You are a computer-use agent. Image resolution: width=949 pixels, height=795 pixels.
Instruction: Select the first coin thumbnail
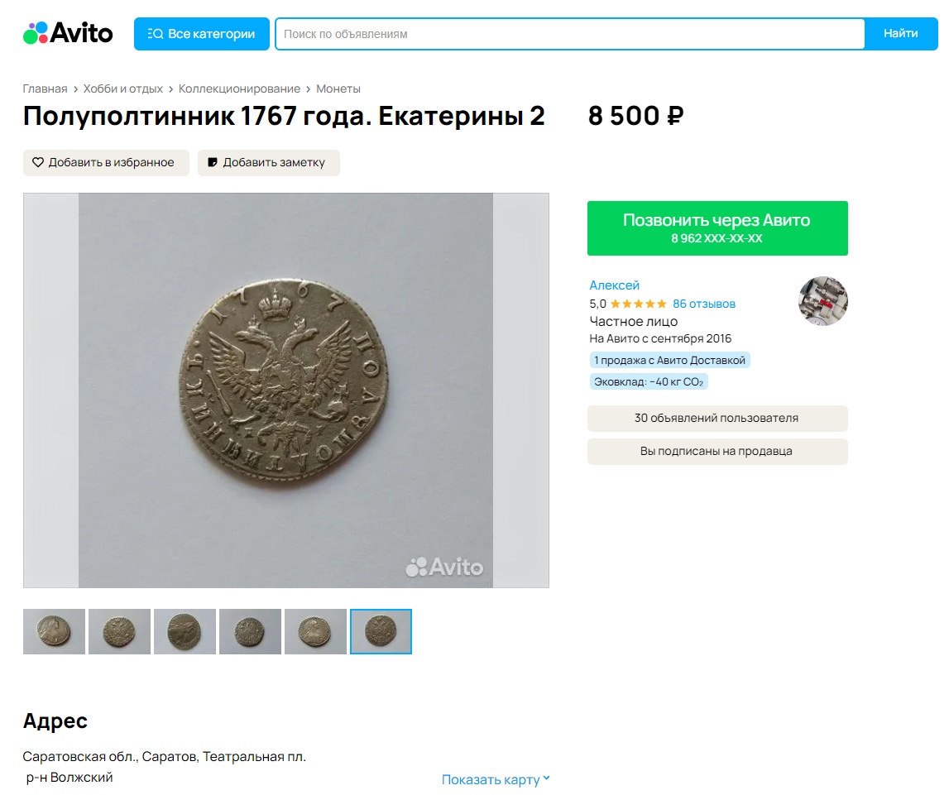[54, 632]
